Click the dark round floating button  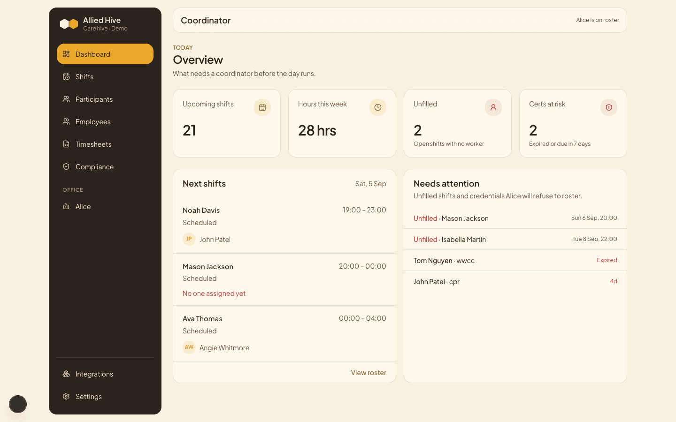[18, 404]
